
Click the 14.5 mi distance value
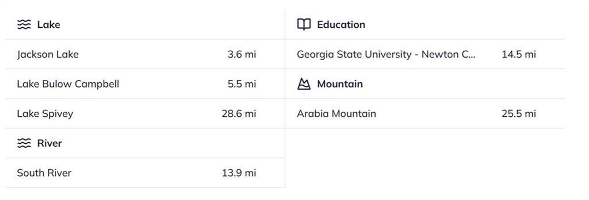[519, 54]
